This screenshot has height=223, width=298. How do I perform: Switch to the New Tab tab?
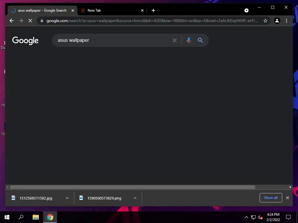coord(112,10)
